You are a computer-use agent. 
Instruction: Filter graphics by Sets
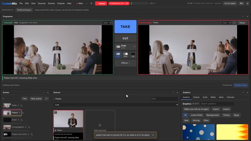click(x=186, y=121)
